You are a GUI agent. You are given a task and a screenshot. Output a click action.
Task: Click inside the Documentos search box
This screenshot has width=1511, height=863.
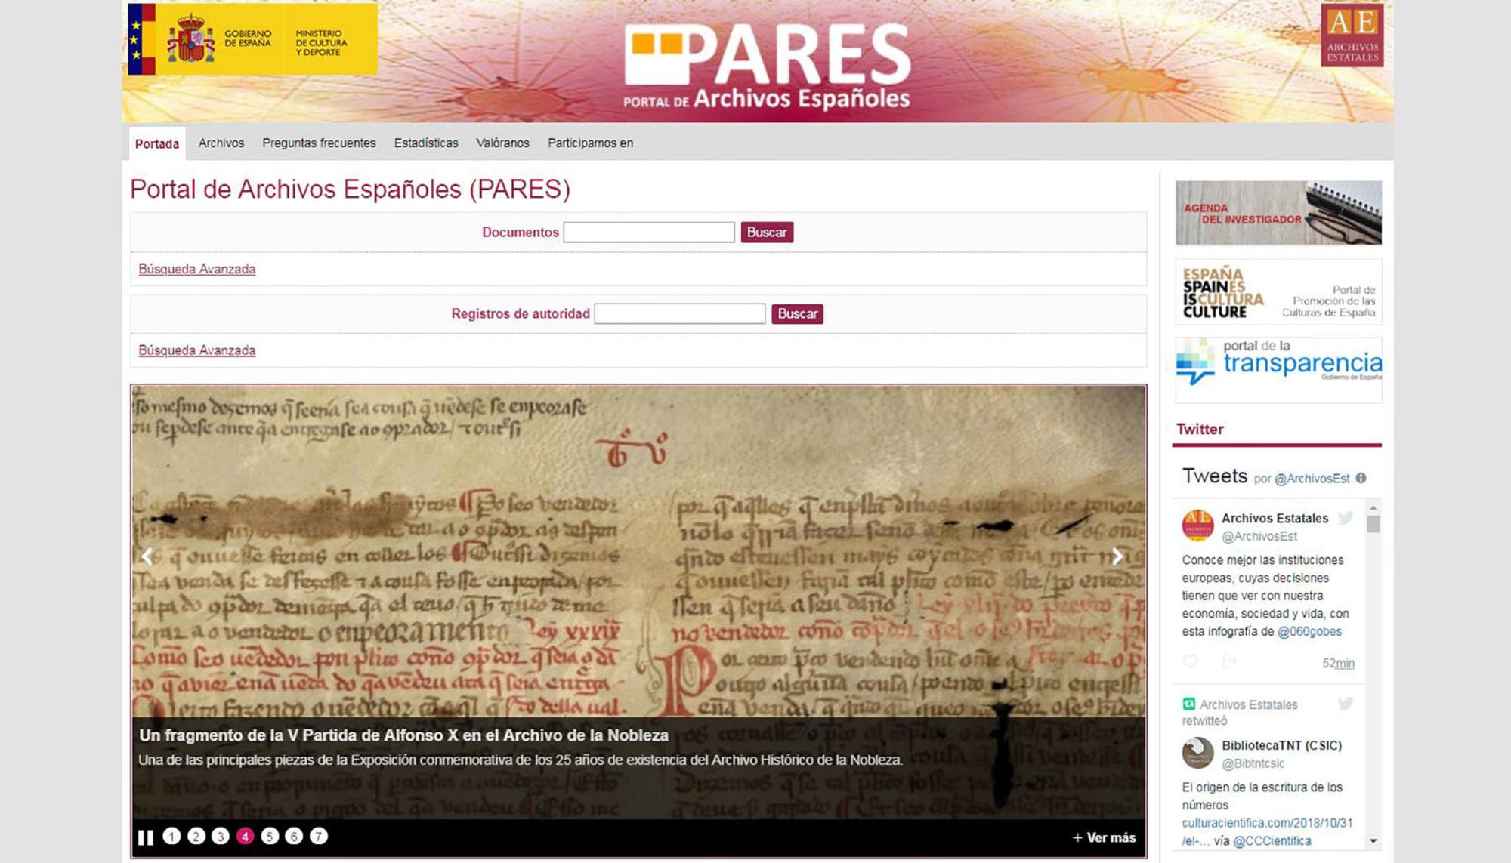[648, 232]
